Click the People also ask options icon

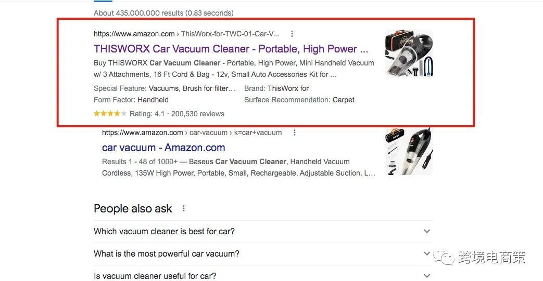[184, 208]
